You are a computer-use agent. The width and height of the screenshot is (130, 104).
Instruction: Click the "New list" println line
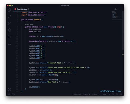(x=50, y=82)
